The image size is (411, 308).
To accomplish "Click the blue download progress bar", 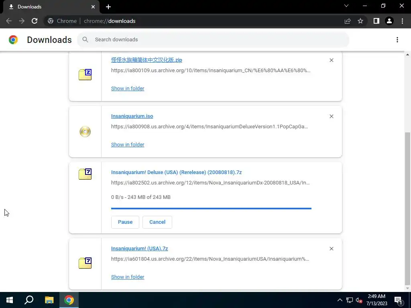I will (211, 209).
